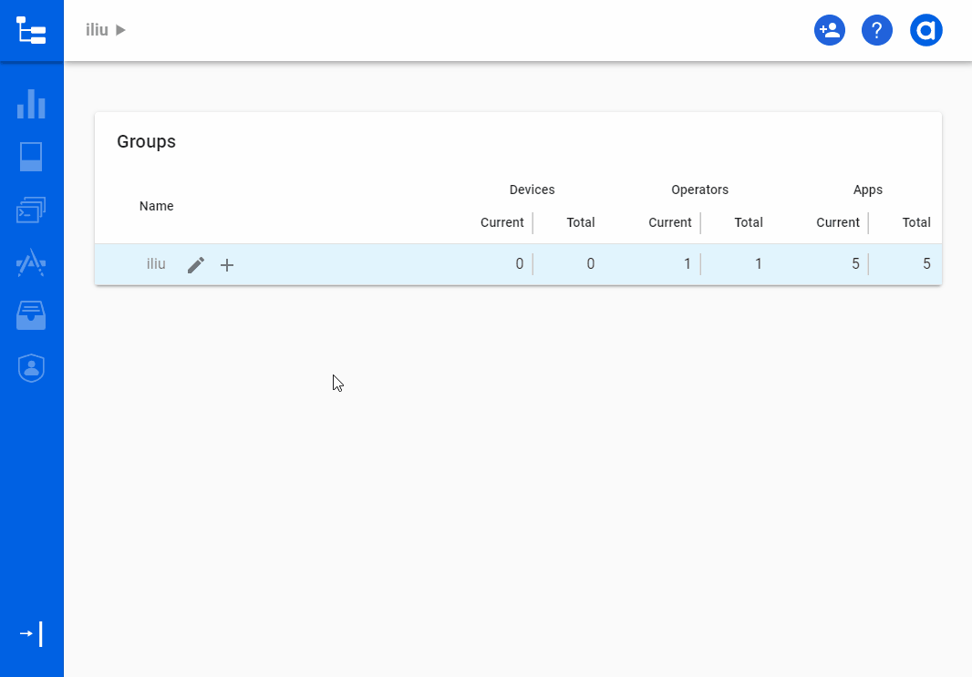Open the invite user icon in the header
Image resolution: width=972 pixels, height=677 pixels.
pos(829,30)
